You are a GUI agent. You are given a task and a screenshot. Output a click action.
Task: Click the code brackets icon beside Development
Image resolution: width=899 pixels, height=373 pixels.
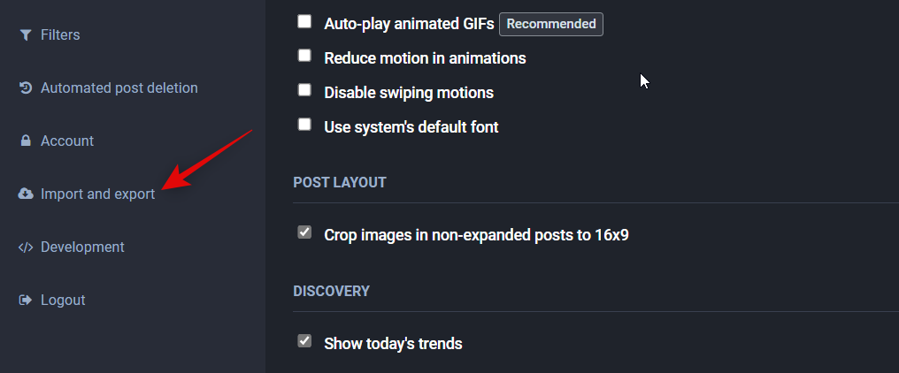(x=25, y=247)
